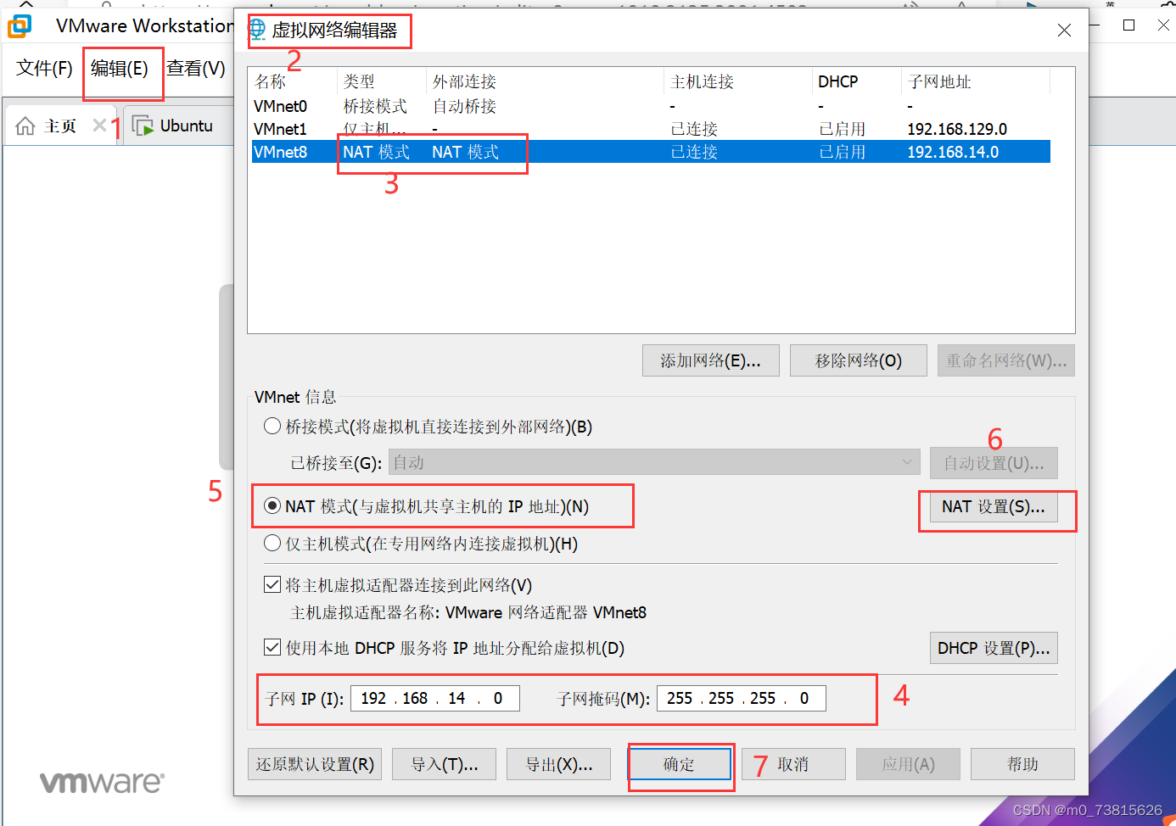
Task: Select the 桥接模式 radio button
Action: coord(272,426)
